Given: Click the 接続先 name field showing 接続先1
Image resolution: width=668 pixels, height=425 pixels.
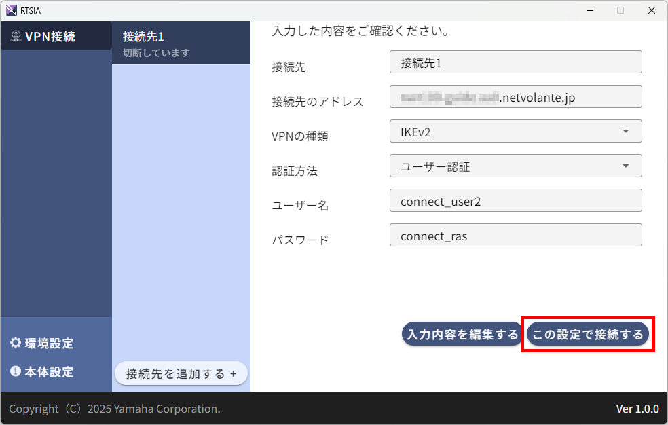Looking at the screenshot, I should pos(515,62).
